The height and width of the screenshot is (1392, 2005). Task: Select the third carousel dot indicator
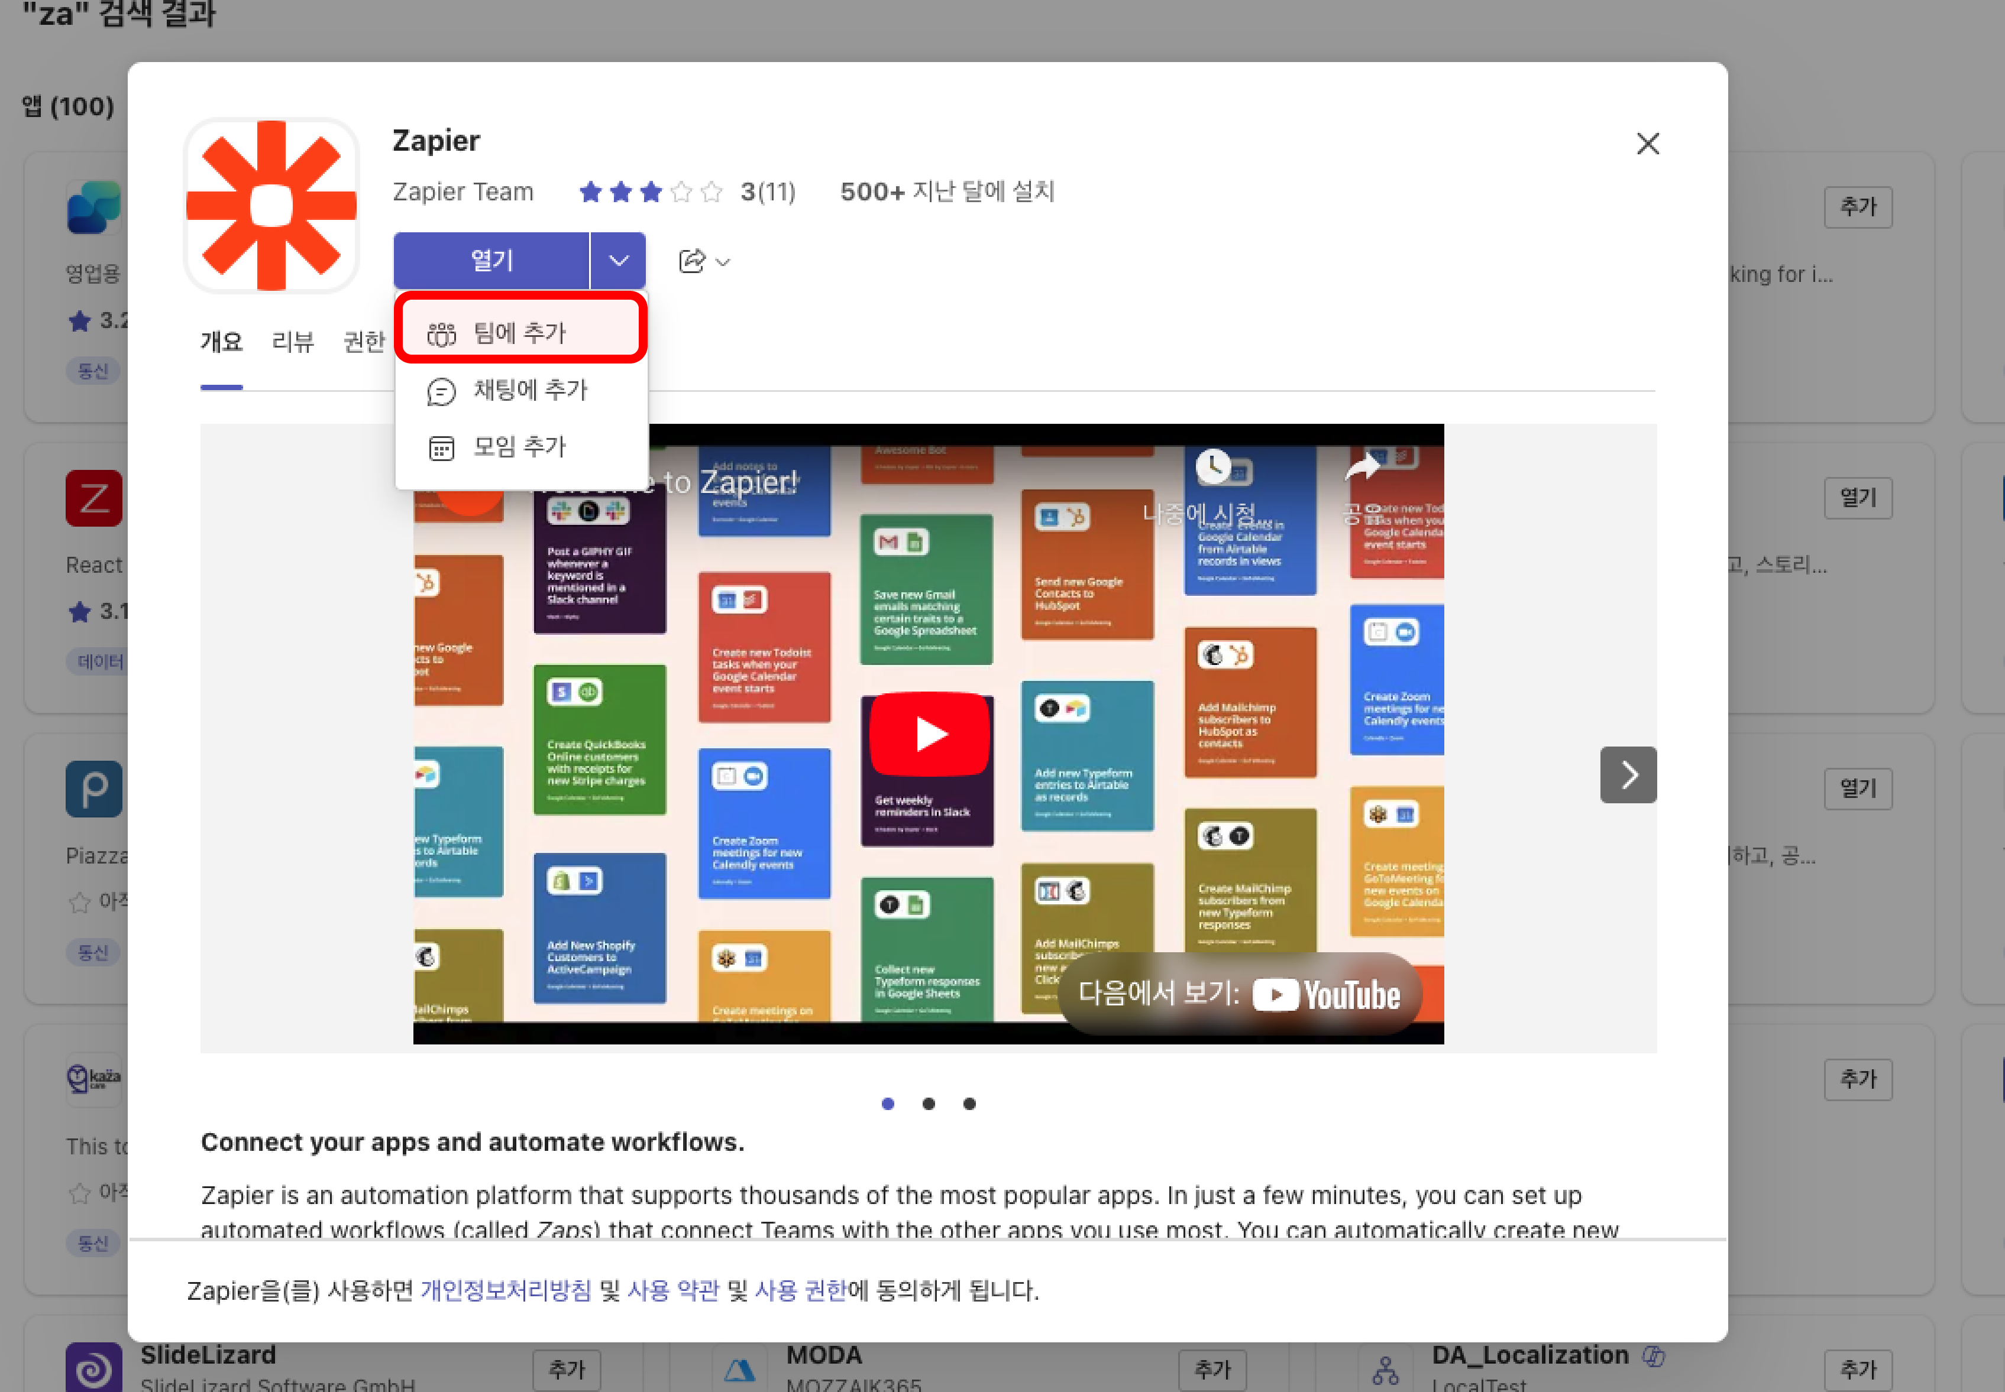click(x=969, y=1104)
